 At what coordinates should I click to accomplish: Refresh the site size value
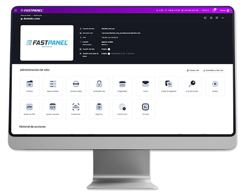pos(109,49)
